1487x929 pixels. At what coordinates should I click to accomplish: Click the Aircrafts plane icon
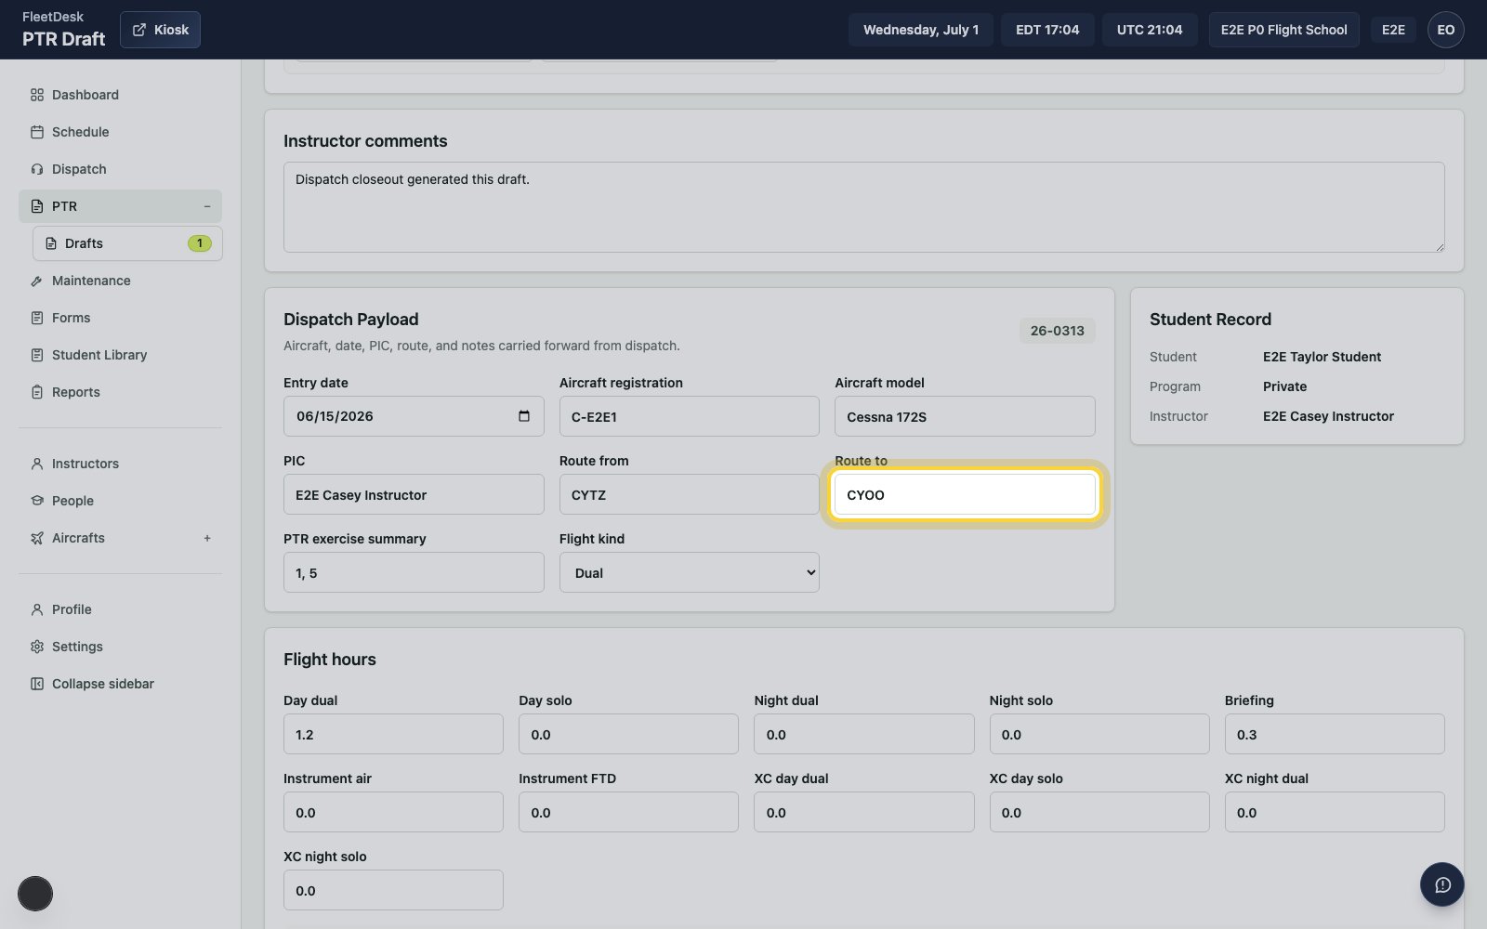click(37, 538)
